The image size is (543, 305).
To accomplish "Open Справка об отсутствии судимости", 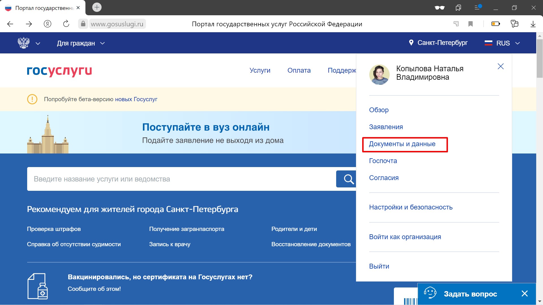I will point(74,244).
